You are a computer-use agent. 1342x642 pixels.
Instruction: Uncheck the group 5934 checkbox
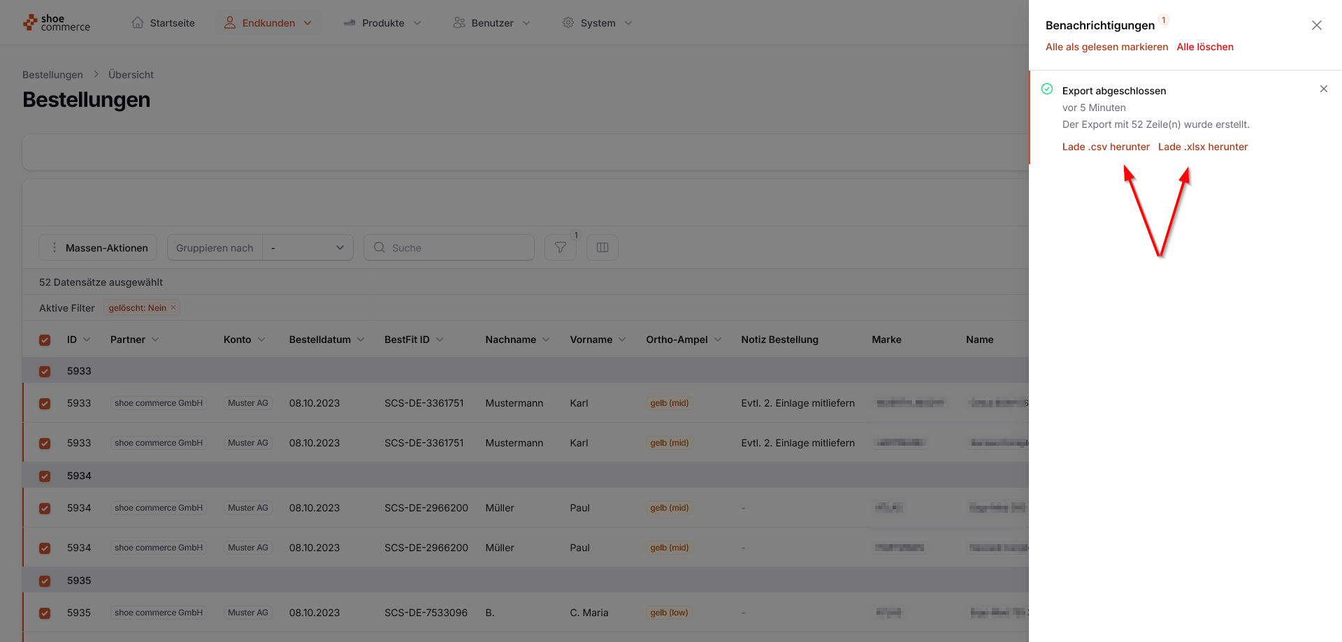[x=45, y=476]
